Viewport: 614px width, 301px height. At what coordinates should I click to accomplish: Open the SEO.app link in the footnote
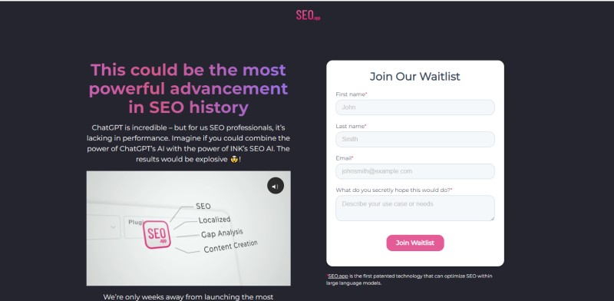point(338,276)
